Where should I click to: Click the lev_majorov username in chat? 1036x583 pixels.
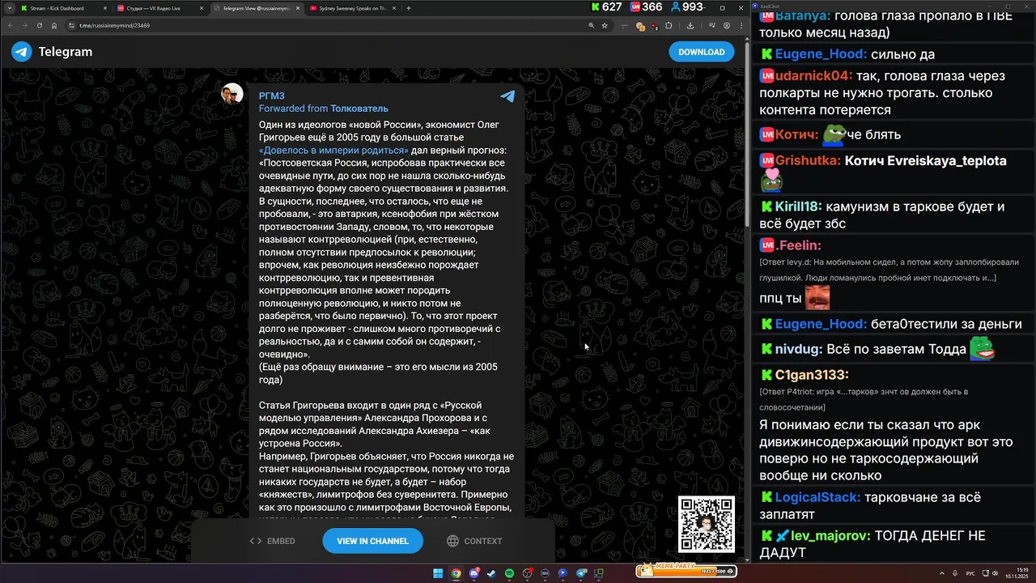click(x=830, y=535)
